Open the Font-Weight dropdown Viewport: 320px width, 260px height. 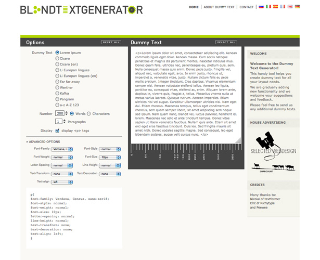(62, 158)
